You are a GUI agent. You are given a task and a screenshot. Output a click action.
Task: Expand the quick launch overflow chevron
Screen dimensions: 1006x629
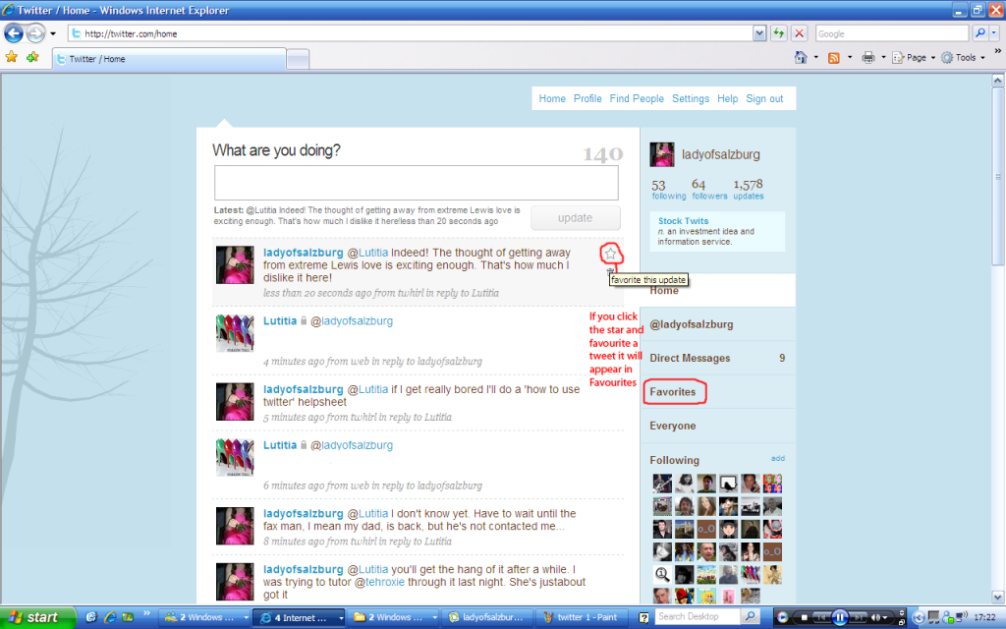pyautogui.click(x=146, y=613)
